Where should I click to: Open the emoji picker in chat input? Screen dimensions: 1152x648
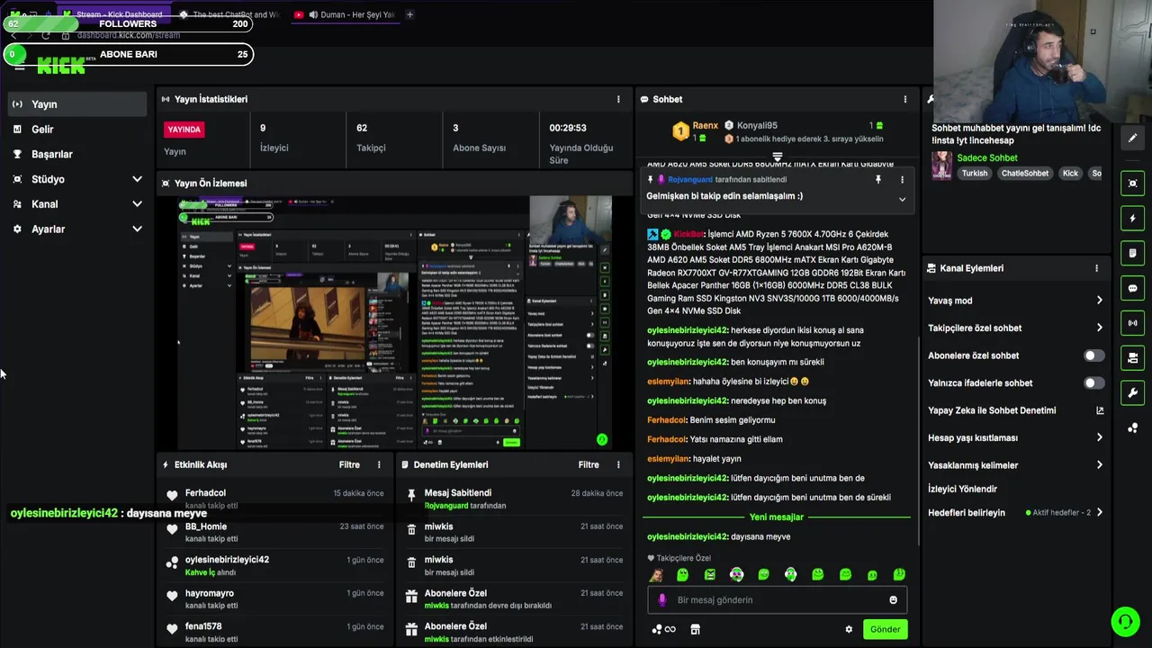tap(894, 600)
